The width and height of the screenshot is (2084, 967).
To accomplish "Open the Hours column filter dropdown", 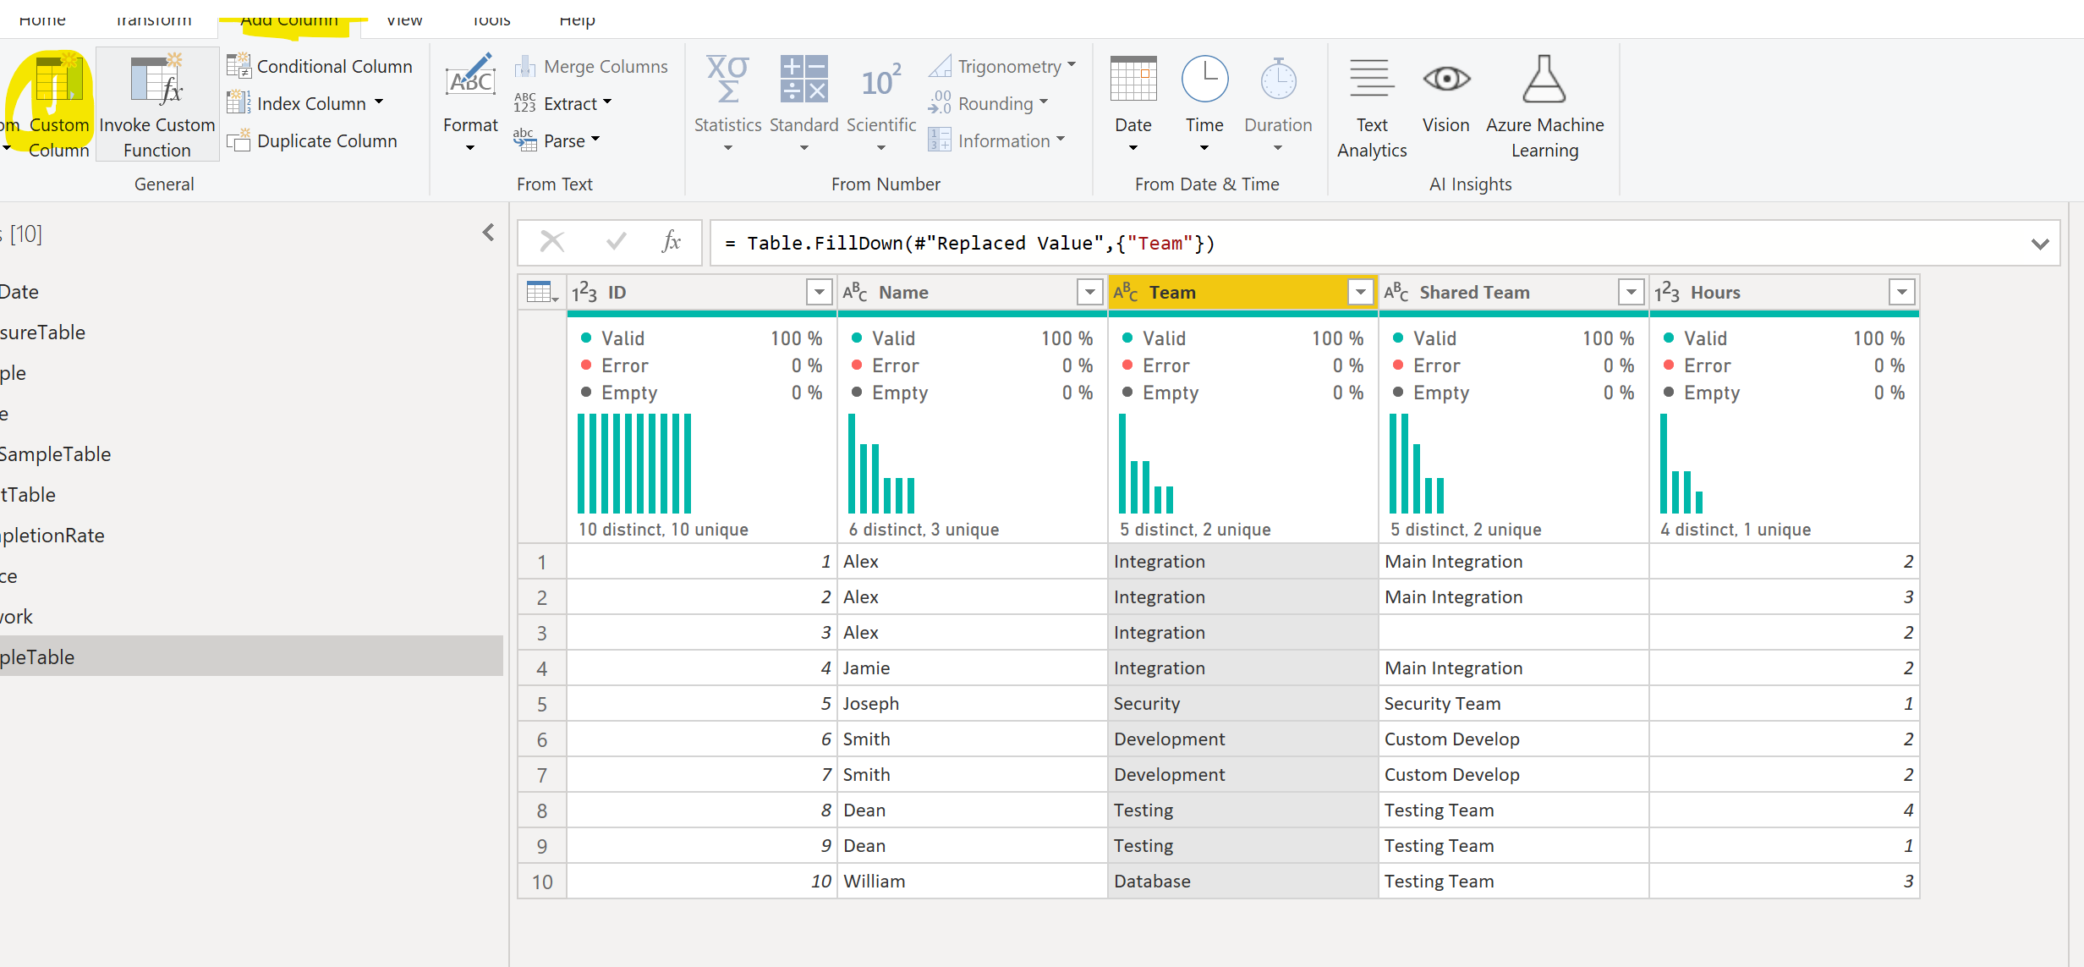I will coord(1901,293).
